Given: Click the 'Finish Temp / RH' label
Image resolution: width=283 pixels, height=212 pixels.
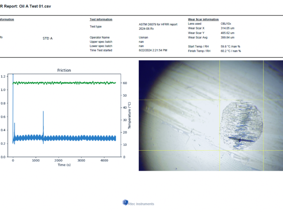Looking at the screenshot, I should 199,51.
